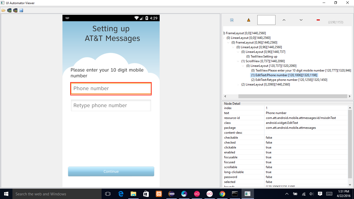Viewport: 354px width, 199px height.
Task: Click the Open folder toolbar icon
Action: click(3, 10)
